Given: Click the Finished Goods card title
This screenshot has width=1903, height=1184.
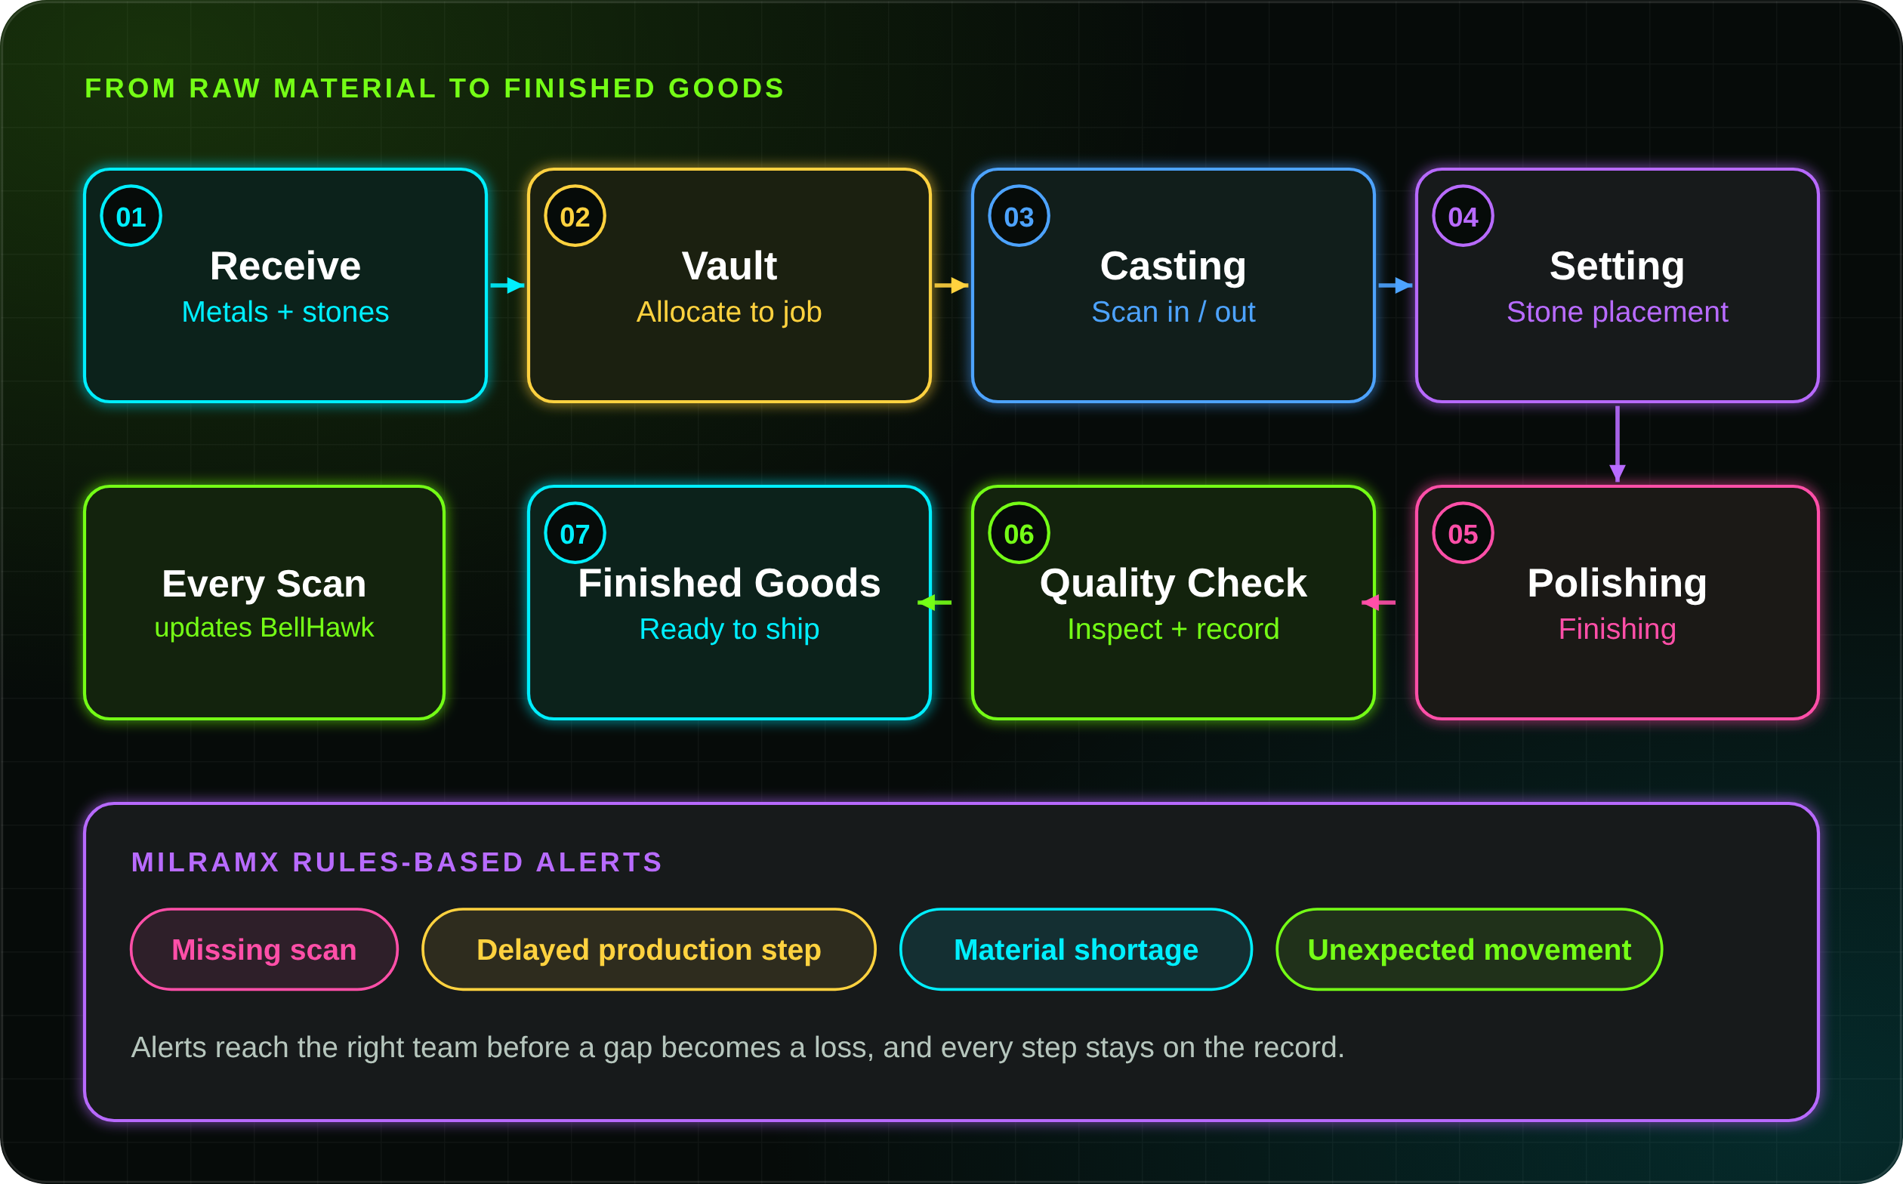Looking at the screenshot, I should click(x=729, y=584).
